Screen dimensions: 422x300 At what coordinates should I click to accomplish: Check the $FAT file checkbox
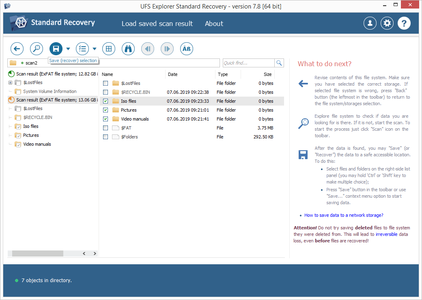(105, 128)
